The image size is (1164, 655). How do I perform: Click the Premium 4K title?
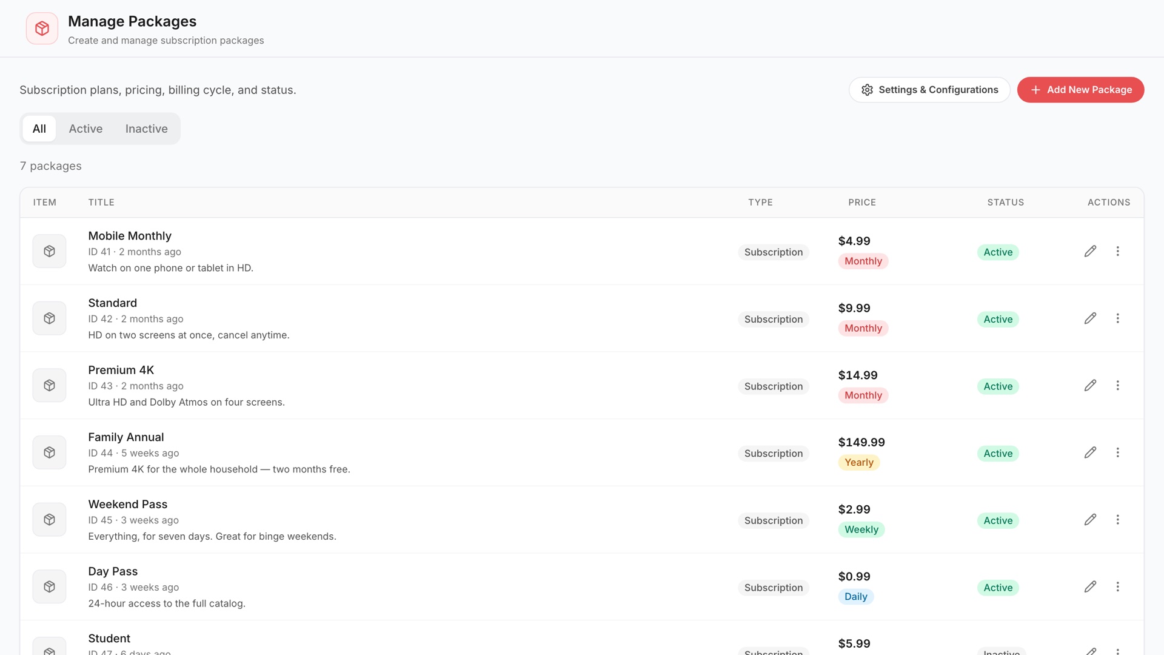pos(121,370)
